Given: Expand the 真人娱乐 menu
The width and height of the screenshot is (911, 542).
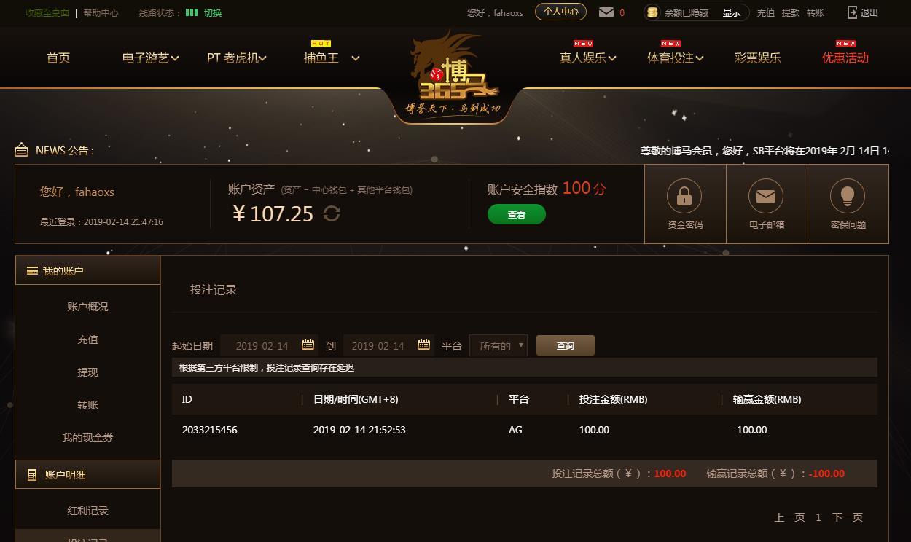Looking at the screenshot, I should point(587,58).
